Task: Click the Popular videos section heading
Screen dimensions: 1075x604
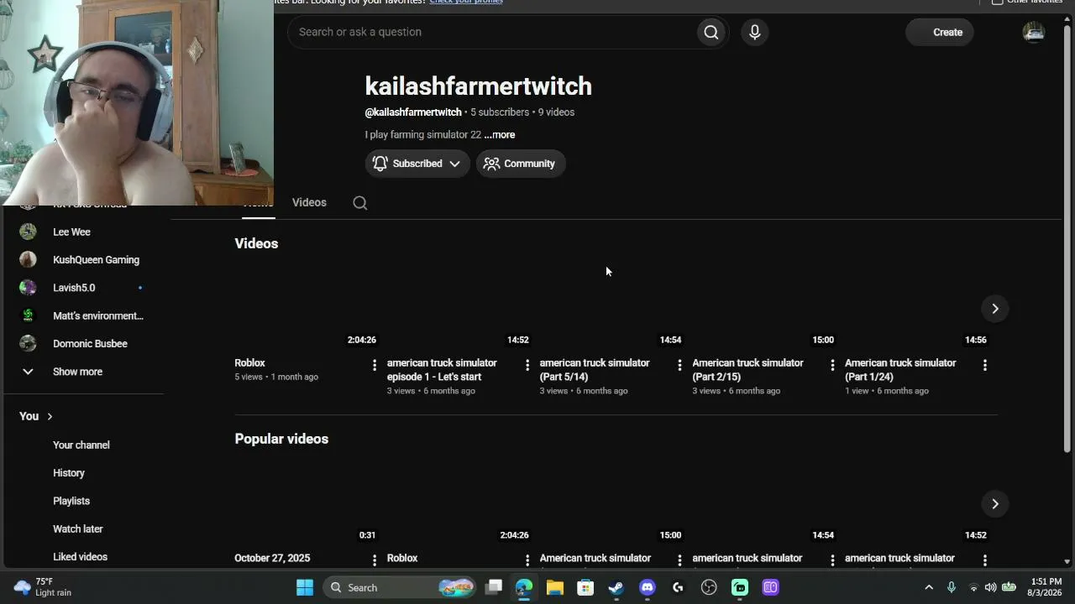Action: 281,439
